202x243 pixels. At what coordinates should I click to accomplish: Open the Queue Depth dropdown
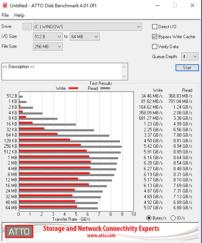pyautogui.click(x=190, y=56)
